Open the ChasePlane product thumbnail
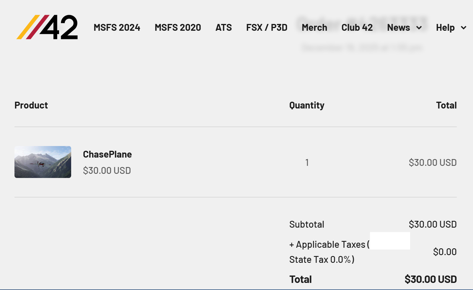 coord(43,162)
